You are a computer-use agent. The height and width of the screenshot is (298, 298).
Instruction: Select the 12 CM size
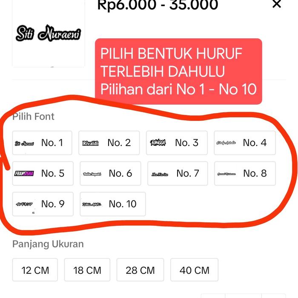point(35,270)
